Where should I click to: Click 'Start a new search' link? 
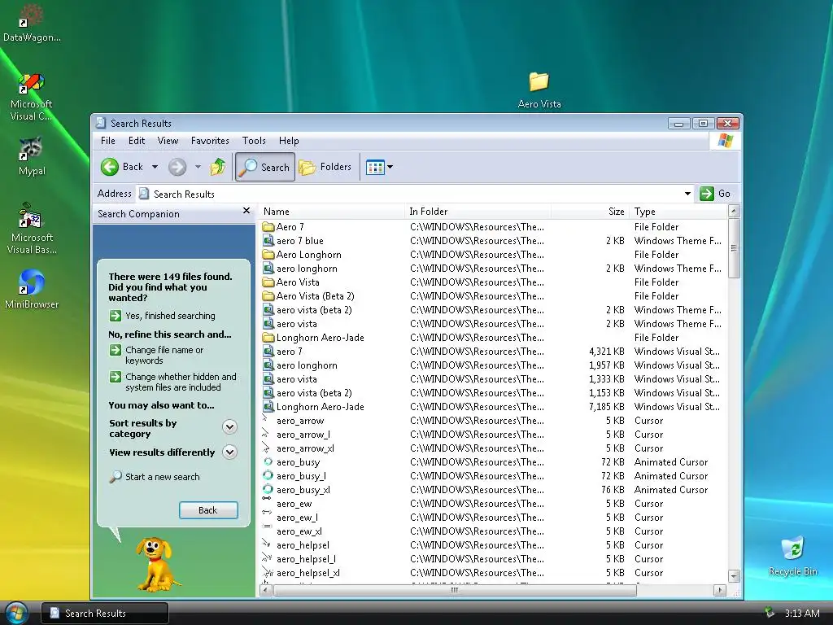pyautogui.click(x=162, y=477)
